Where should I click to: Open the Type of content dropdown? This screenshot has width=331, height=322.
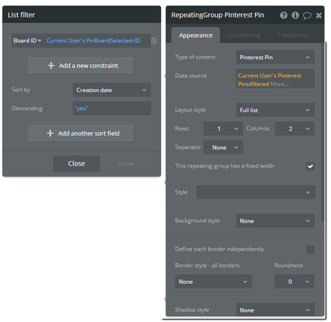pos(275,57)
